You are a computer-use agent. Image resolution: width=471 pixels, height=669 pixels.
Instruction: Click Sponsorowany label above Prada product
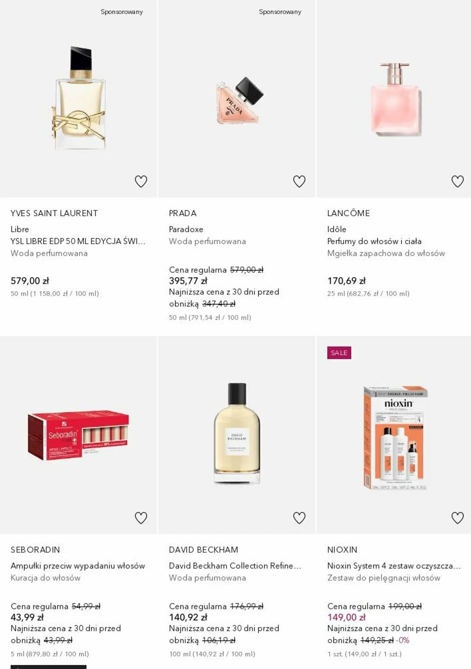pos(280,12)
